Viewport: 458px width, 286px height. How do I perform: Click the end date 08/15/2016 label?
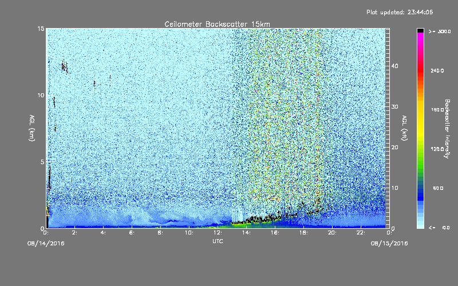click(x=389, y=244)
